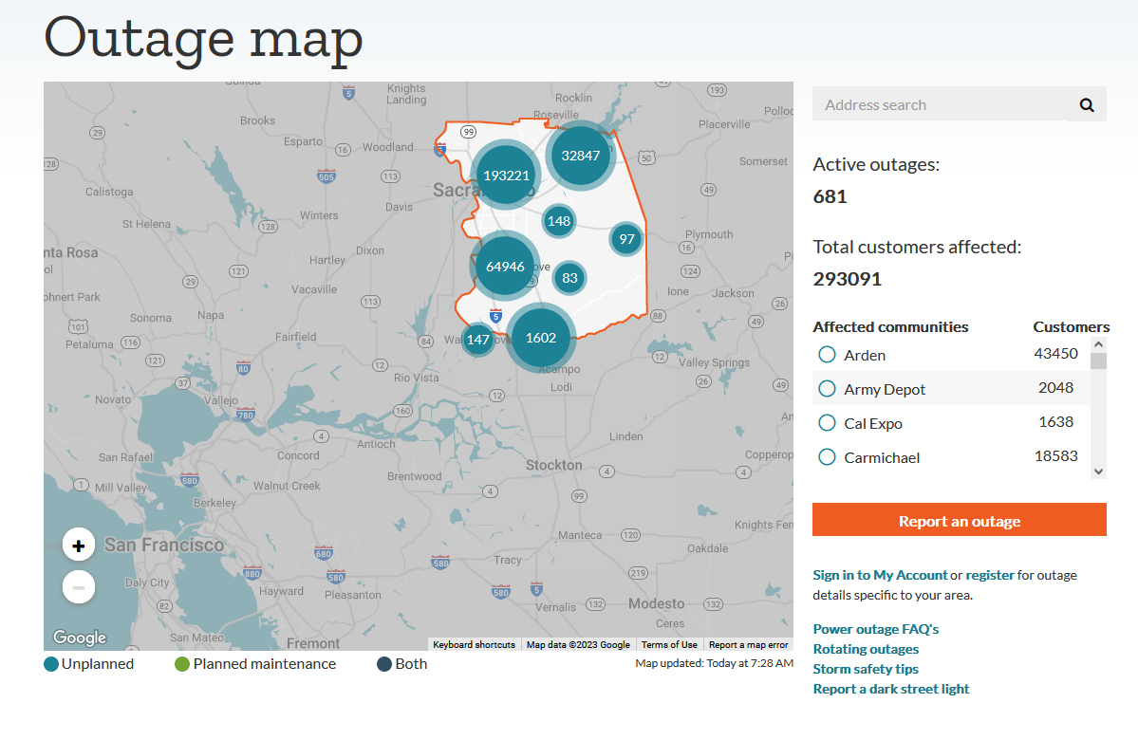
Task: Select the 147 outage cluster marker
Action: [477, 340]
